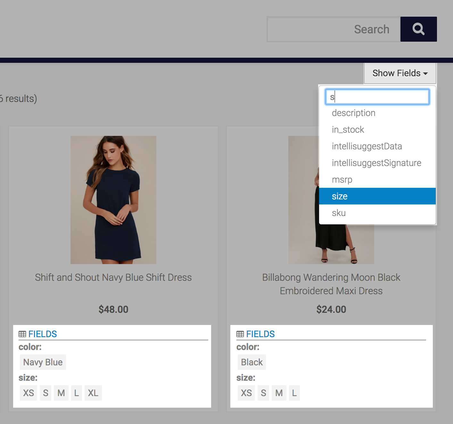453x424 pixels.
Task: Open Shift and Shout Navy Blue Shift Dress link
Action: (x=113, y=277)
